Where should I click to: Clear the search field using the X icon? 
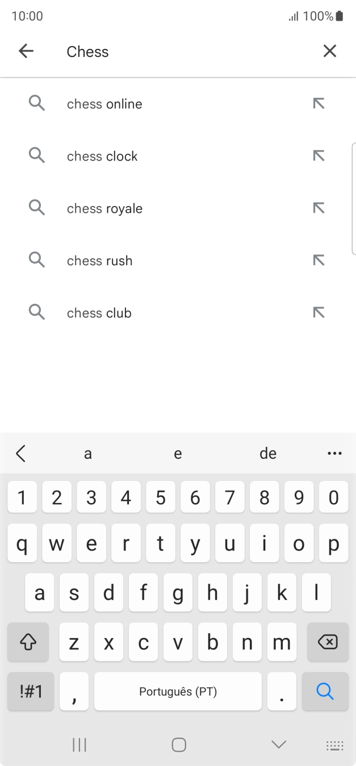point(329,51)
